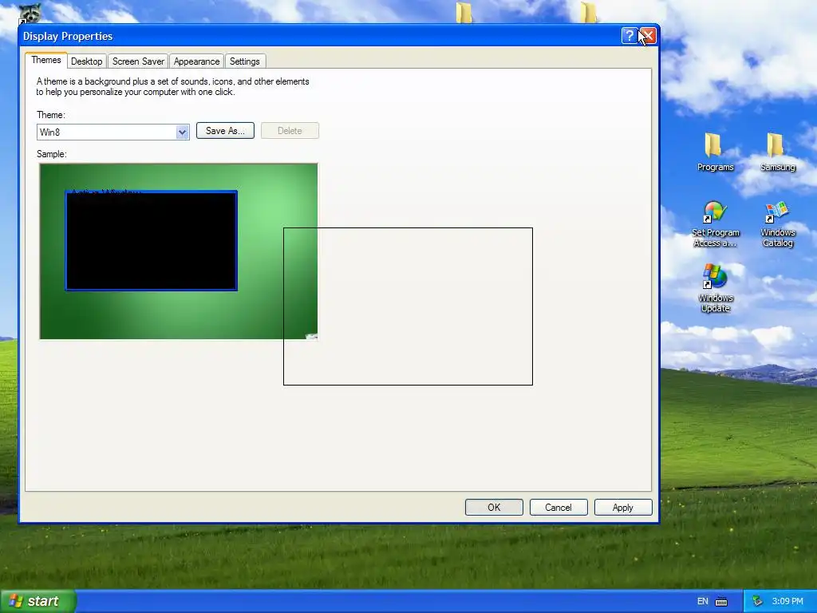Screen dimensions: 817x613
Task: Click the Safely Remove Hardware tray icon
Action: click(x=757, y=601)
